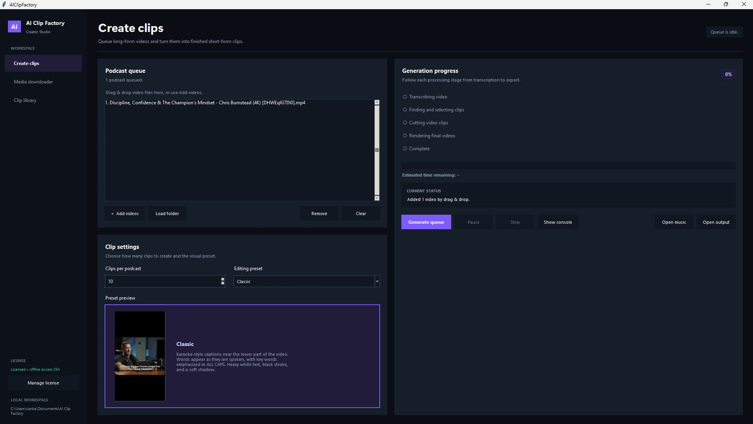Click the Estimated time remaining label
This screenshot has width=753, height=424.
(x=431, y=175)
